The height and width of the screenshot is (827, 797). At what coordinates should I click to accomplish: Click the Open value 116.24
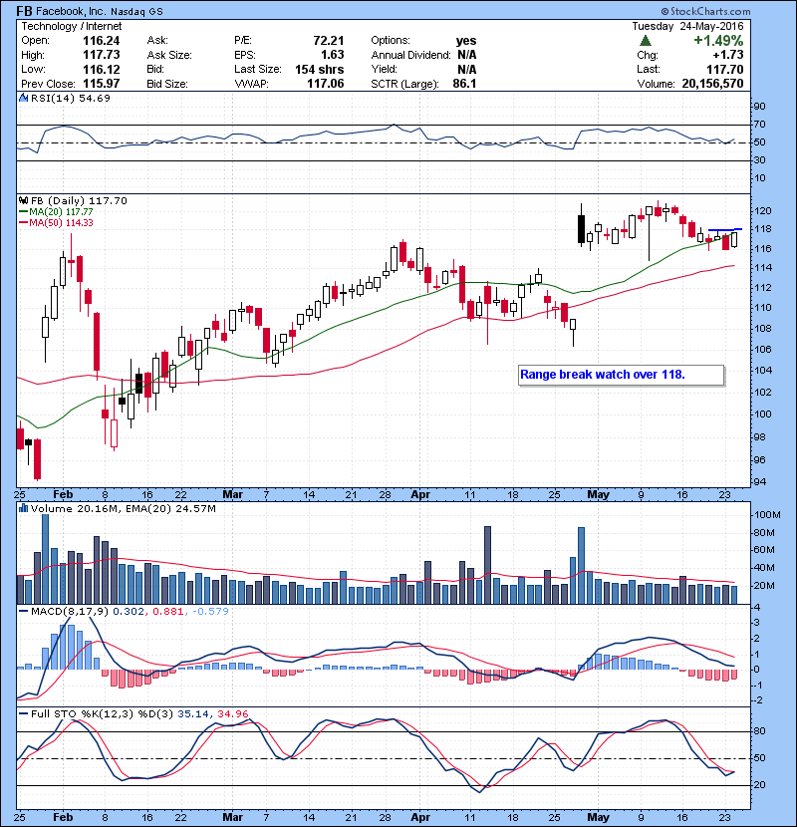click(102, 41)
